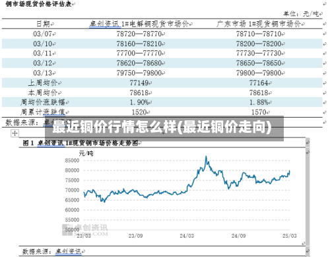Click the y-axis label 70000
The width and height of the screenshot is (330, 257).
[72, 190]
